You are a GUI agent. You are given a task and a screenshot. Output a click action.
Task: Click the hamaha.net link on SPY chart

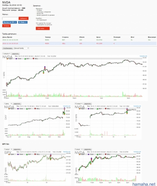67,152
